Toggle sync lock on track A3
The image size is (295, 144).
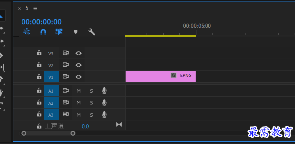[65, 114]
